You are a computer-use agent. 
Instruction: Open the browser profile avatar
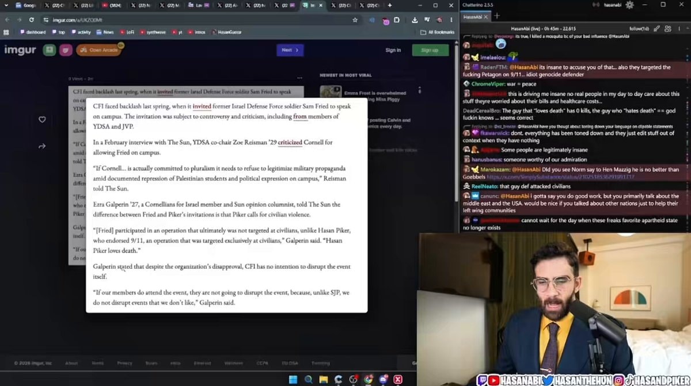coord(439,20)
